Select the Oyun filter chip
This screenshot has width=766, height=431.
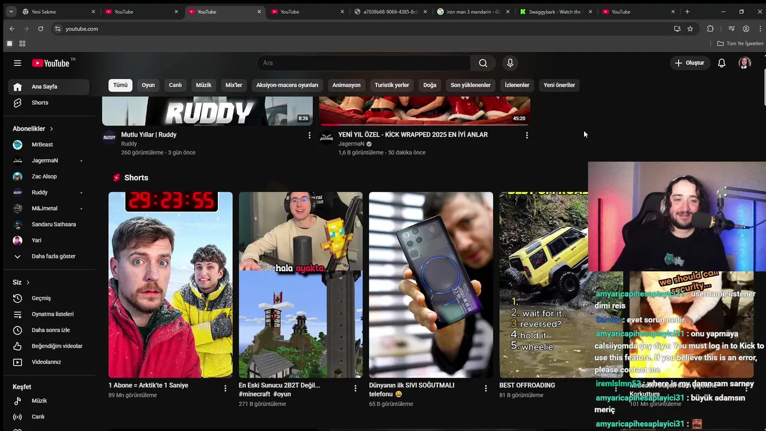click(x=148, y=85)
